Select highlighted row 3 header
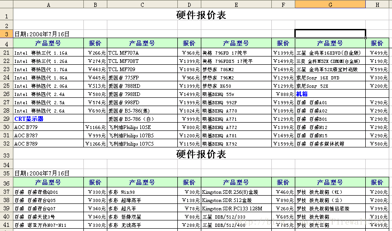The width and height of the screenshot is (392, 231). point(6,34)
